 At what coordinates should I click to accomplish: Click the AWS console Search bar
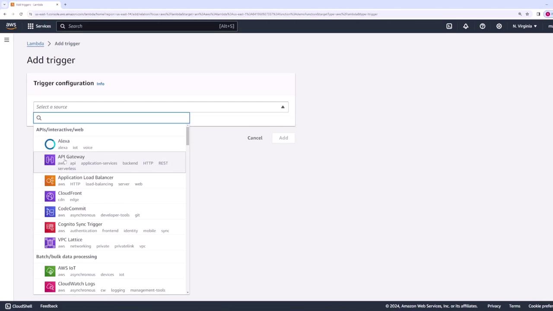click(x=147, y=26)
